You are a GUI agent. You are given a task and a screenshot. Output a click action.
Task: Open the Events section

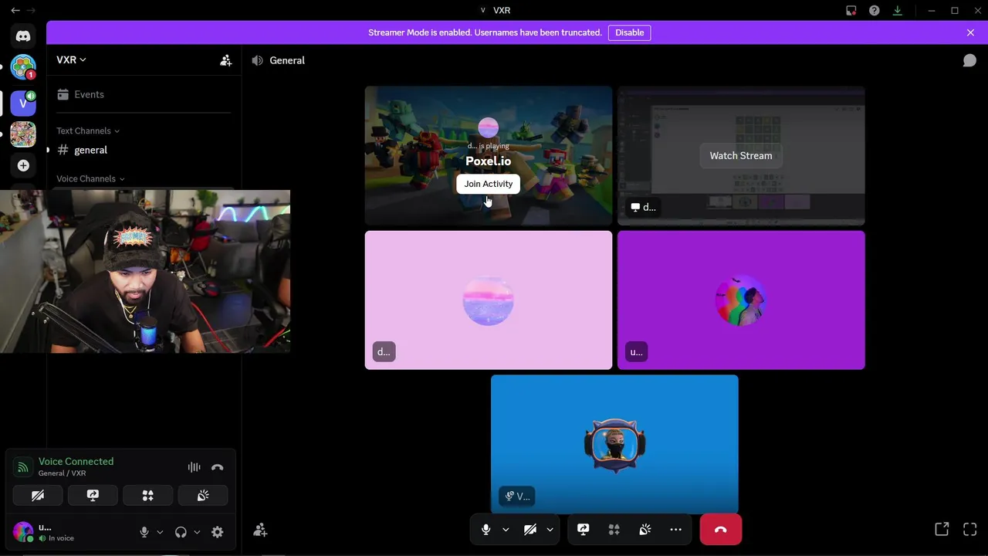(x=144, y=94)
